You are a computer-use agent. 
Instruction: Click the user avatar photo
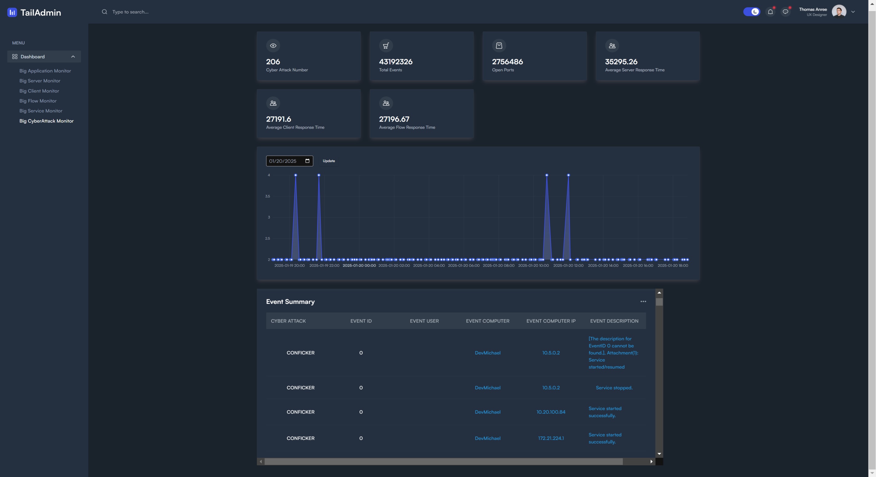point(839,12)
